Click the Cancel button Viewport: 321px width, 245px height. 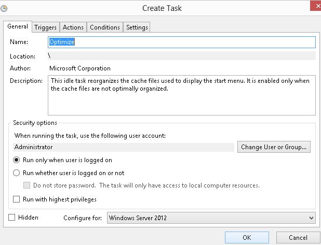298,238
